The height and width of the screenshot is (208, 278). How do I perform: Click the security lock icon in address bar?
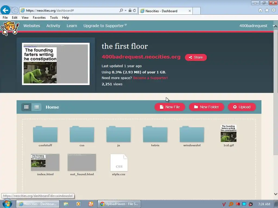click(130, 11)
